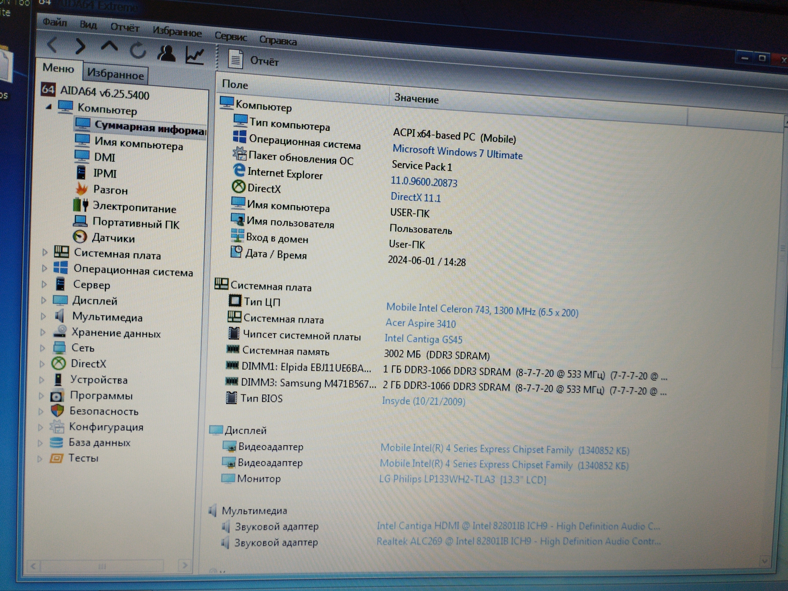This screenshot has height=591, width=788.
Task: Click the Тесты icon in tree
Action: 56,458
